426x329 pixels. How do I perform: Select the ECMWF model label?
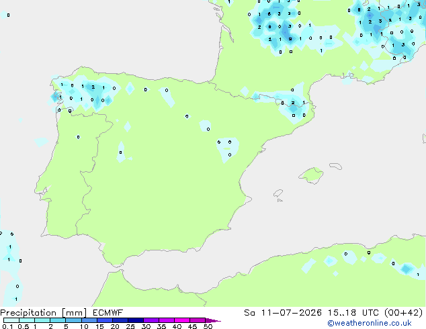point(108,313)
